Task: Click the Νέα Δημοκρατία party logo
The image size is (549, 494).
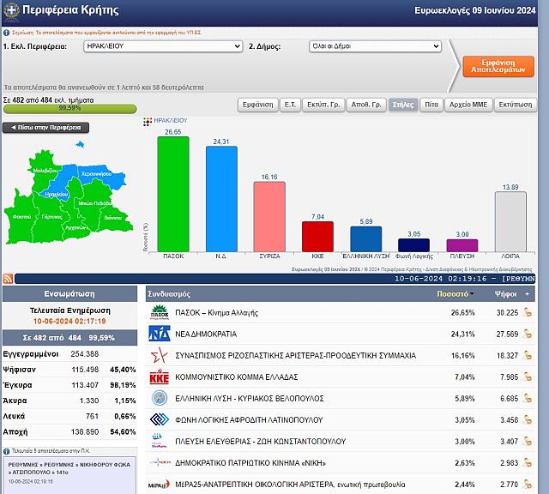Action: click(x=160, y=334)
